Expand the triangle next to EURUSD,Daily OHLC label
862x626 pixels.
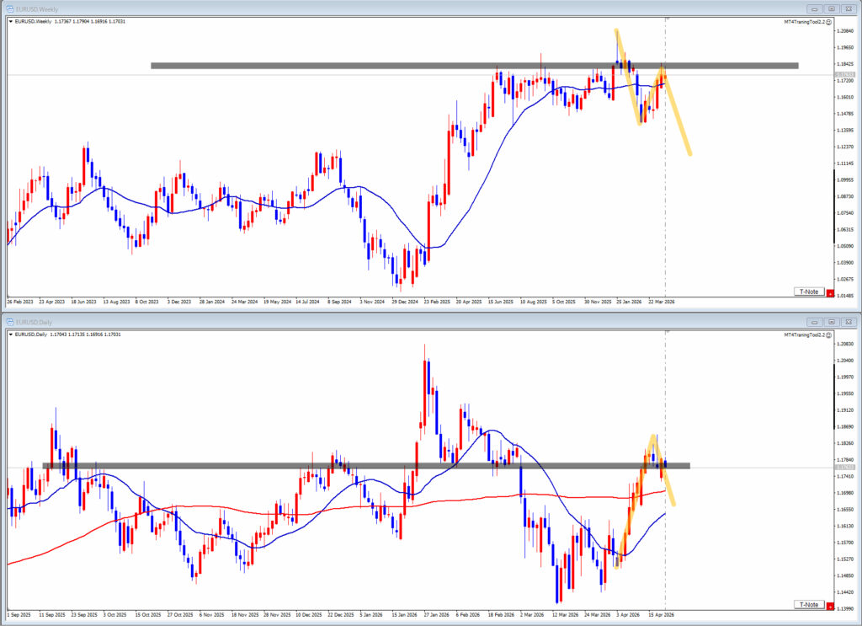pyautogui.click(x=10, y=334)
